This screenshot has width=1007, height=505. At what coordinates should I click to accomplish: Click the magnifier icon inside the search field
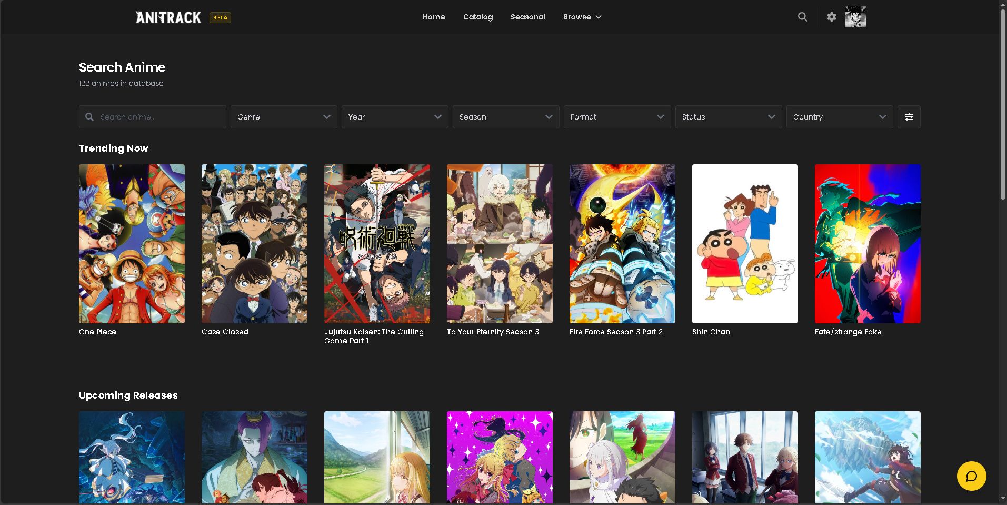tap(90, 117)
